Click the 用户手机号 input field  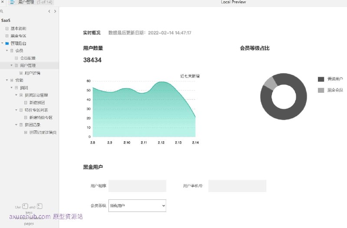tap(237, 186)
